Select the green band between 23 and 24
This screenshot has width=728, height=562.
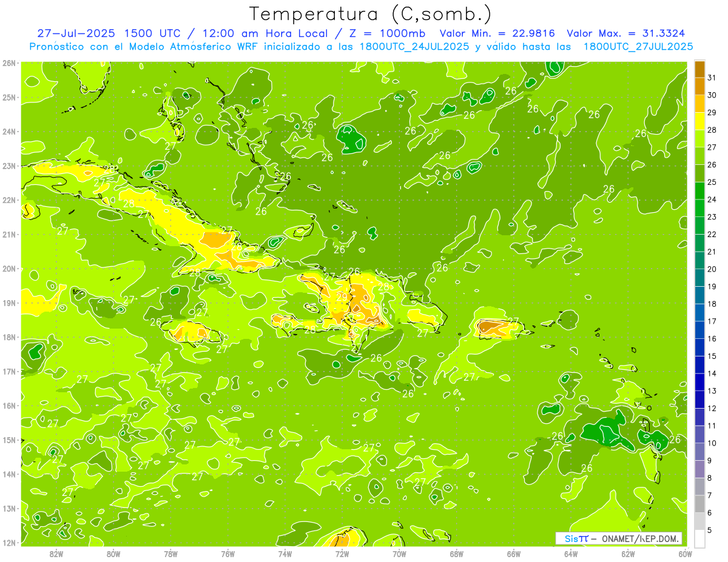tap(699, 208)
